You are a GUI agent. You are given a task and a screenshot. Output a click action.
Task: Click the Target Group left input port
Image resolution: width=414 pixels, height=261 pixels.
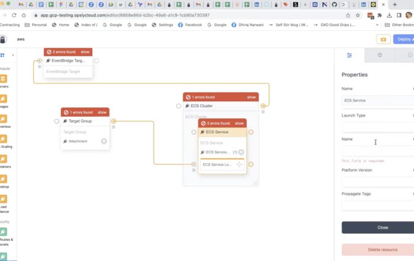coord(57,121)
